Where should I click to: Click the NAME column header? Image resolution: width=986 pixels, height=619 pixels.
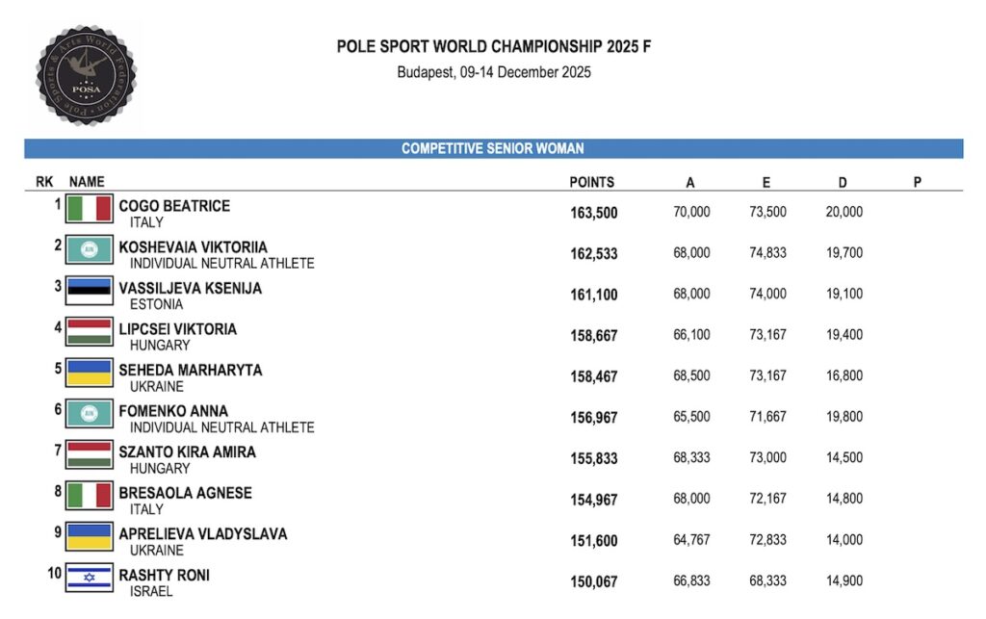pyautogui.click(x=87, y=182)
